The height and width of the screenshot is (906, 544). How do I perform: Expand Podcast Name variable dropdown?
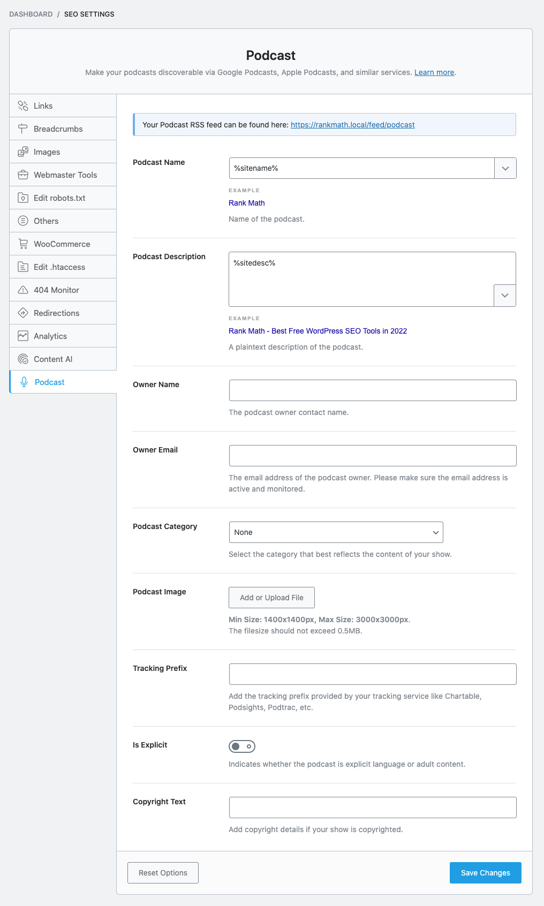pos(505,168)
